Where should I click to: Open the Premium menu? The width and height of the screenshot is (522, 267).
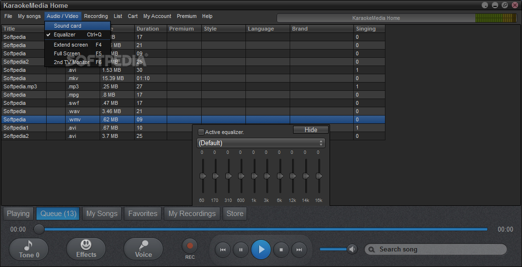pyautogui.click(x=187, y=16)
